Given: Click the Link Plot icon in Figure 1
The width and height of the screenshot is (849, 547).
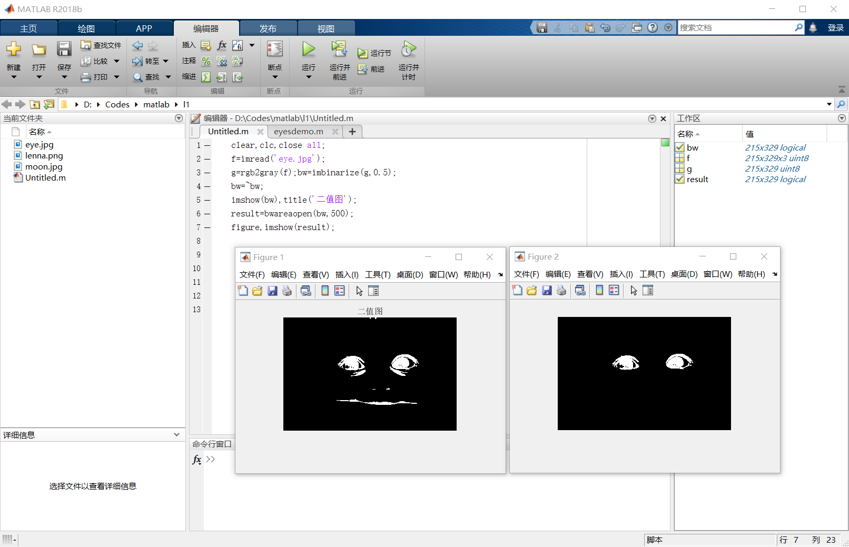Looking at the screenshot, I should point(306,291).
